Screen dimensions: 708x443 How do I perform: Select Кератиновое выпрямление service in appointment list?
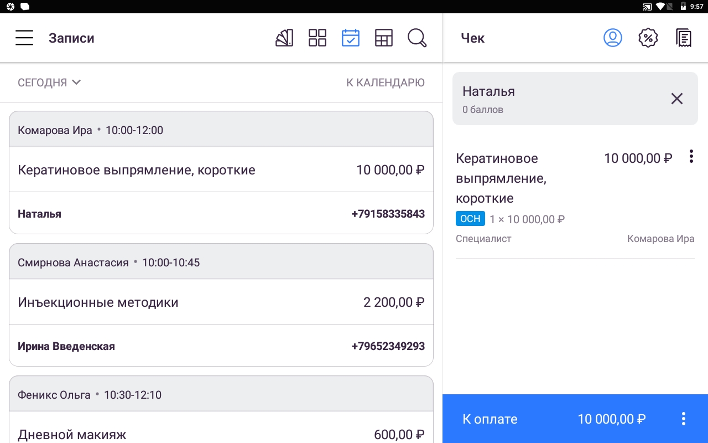[221, 169]
